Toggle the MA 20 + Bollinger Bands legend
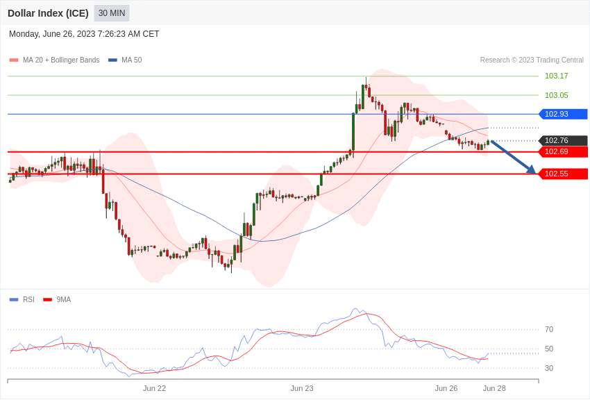 [55, 60]
